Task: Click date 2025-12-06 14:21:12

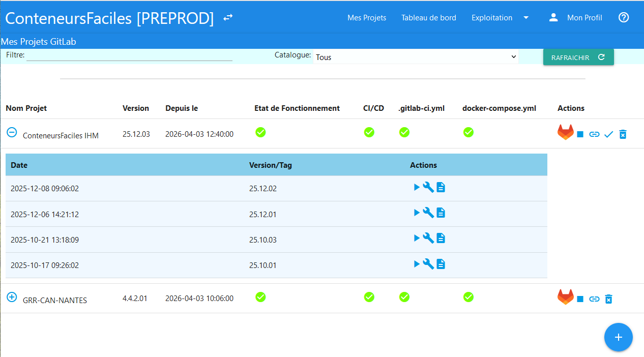Action: 45,215
